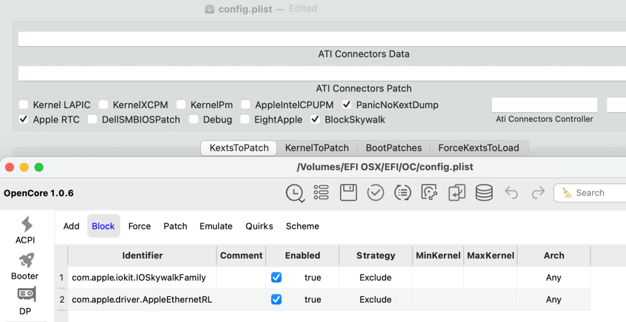This screenshot has height=322, width=626.
Task: Toggle the Kernel LAPIC checkbox
Action: [24, 104]
